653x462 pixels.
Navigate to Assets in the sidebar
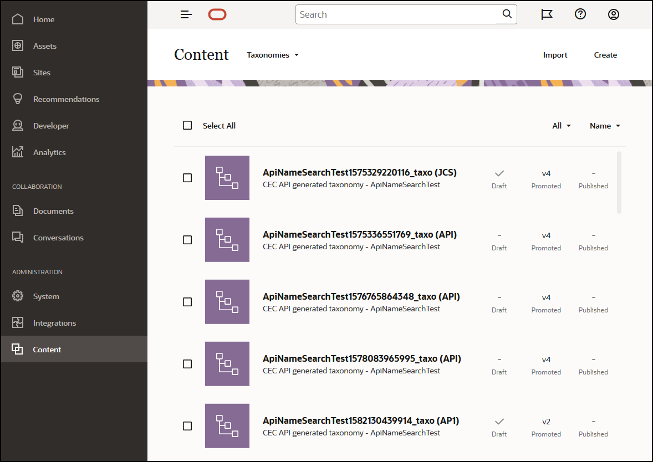point(44,46)
